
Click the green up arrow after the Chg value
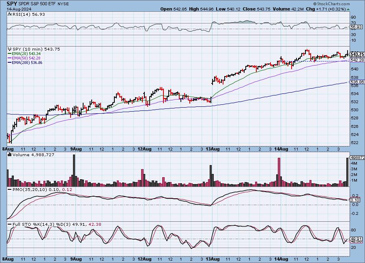click(348, 9)
